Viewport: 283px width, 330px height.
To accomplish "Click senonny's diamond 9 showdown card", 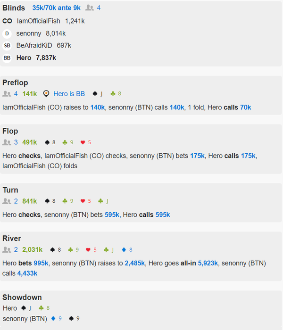I will 57,319.
